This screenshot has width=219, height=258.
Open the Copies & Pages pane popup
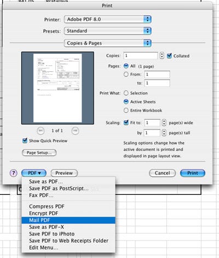click(x=108, y=43)
